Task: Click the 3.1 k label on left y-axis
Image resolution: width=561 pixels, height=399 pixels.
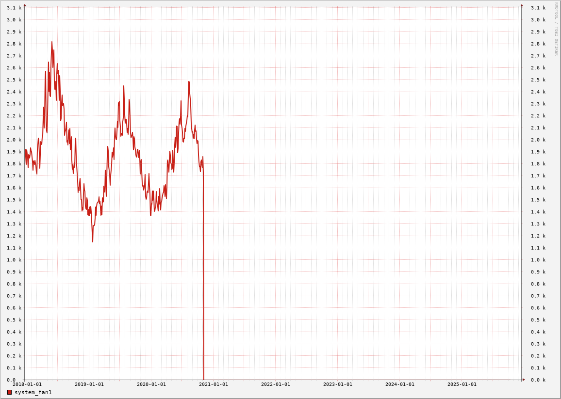Action: [14, 8]
